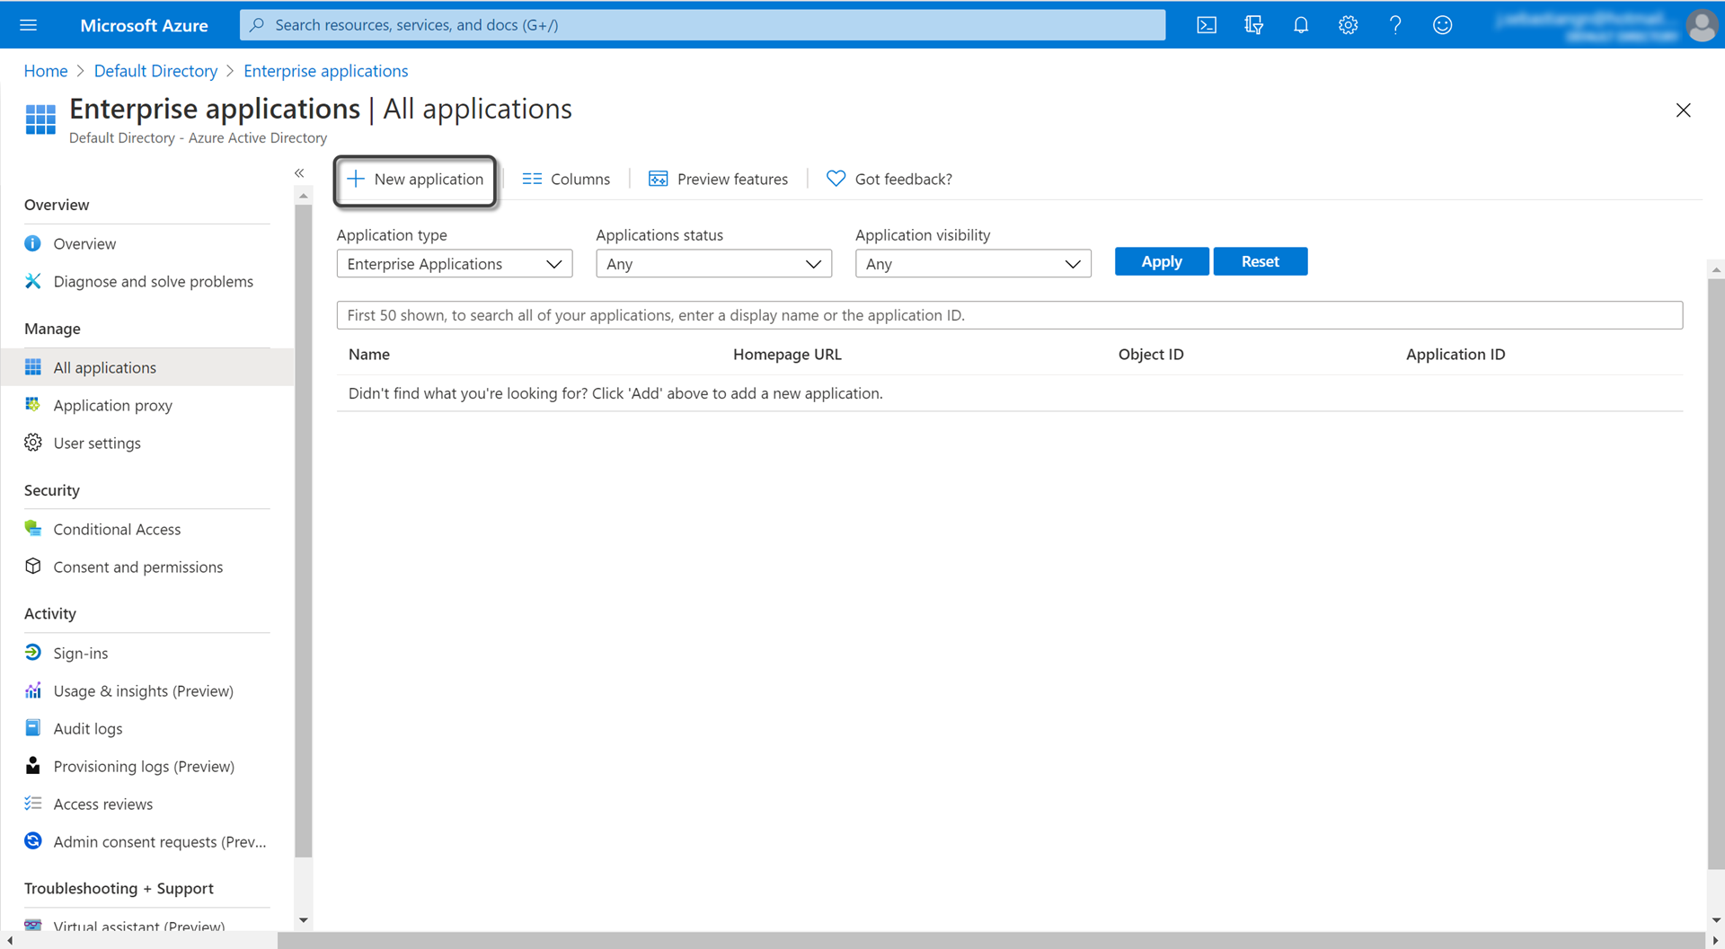1725x949 pixels.
Task: Click the Consent and permissions cube icon
Action: coord(33,567)
